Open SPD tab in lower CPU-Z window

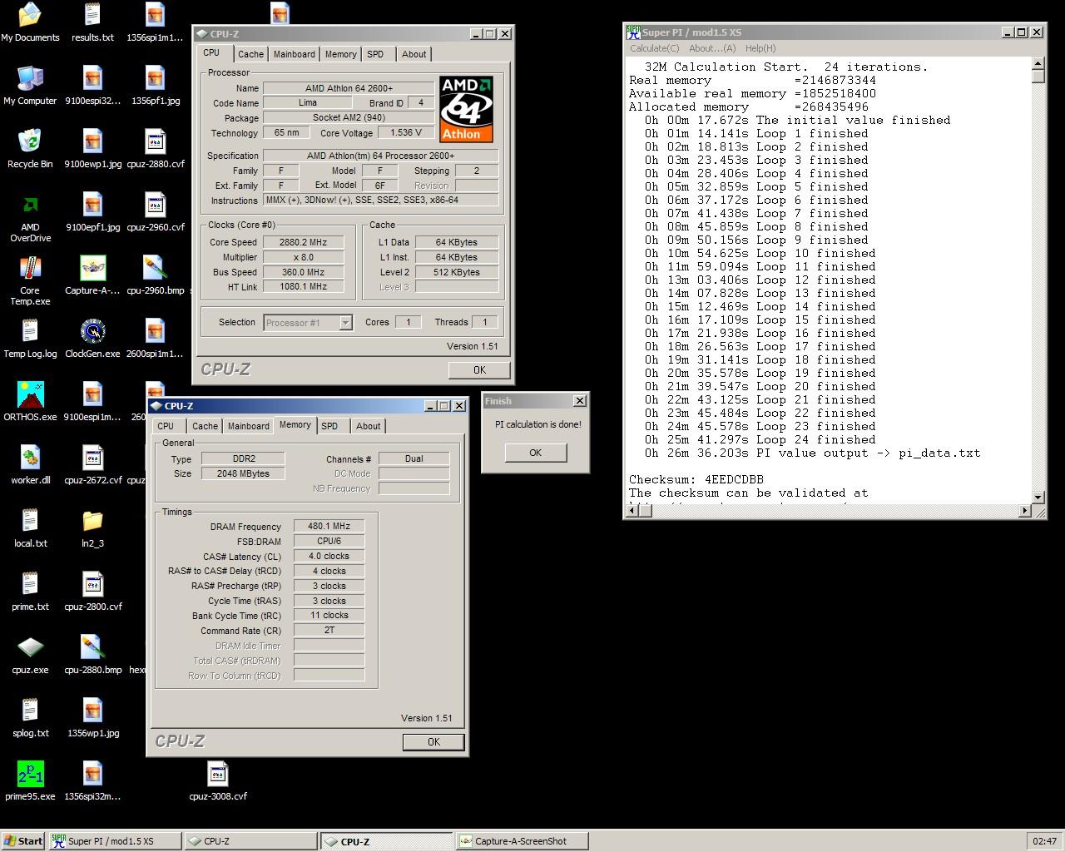click(x=329, y=426)
